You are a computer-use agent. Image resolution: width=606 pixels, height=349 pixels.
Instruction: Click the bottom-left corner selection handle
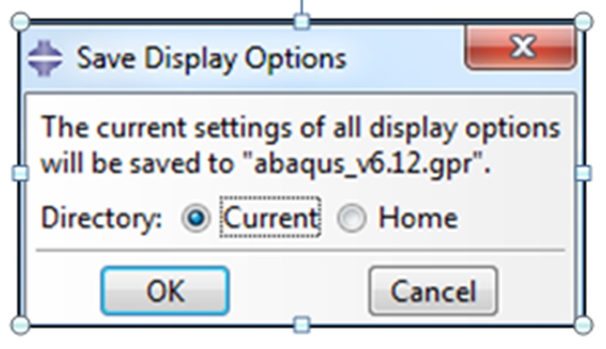pos(21,325)
